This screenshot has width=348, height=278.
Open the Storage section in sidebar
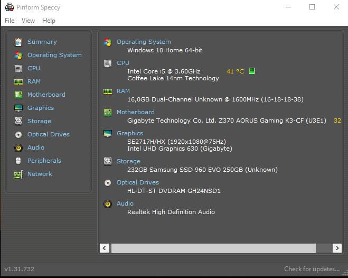39,121
